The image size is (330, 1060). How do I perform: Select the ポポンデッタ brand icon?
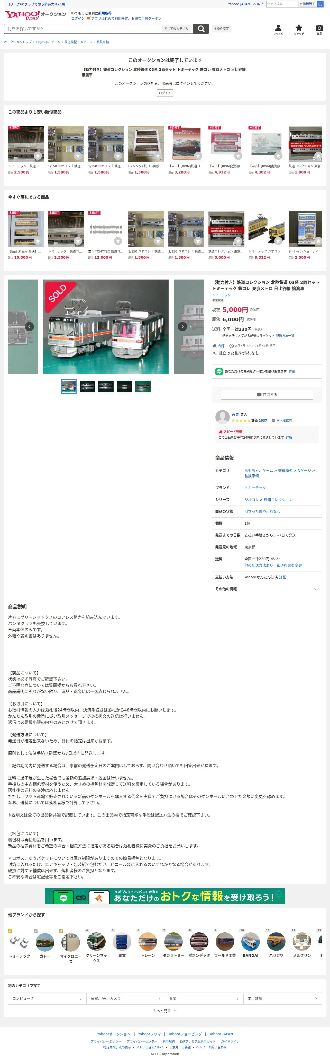pos(199,942)
